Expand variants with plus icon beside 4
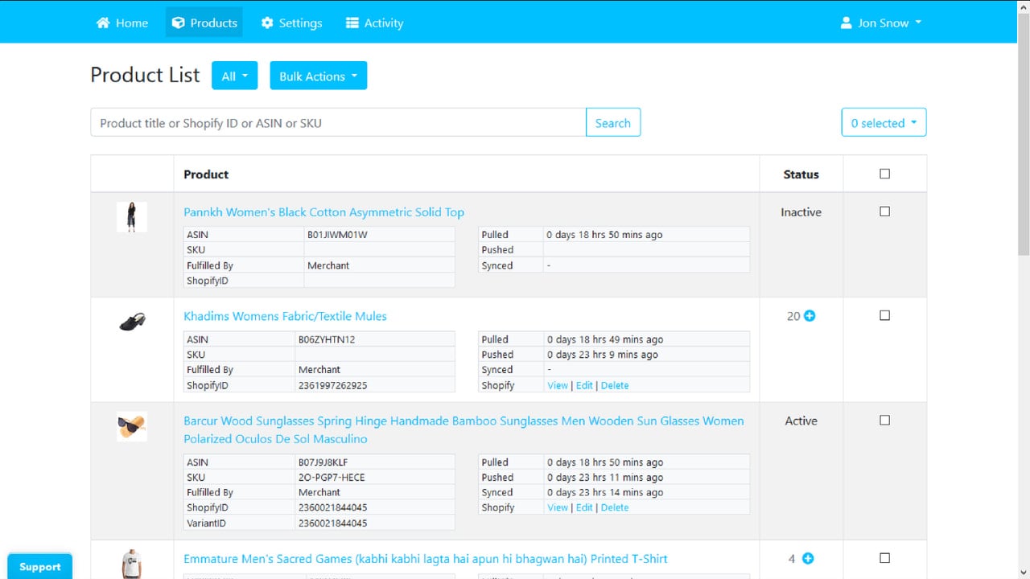The image size is (1030, 579). tap(808, 558)
